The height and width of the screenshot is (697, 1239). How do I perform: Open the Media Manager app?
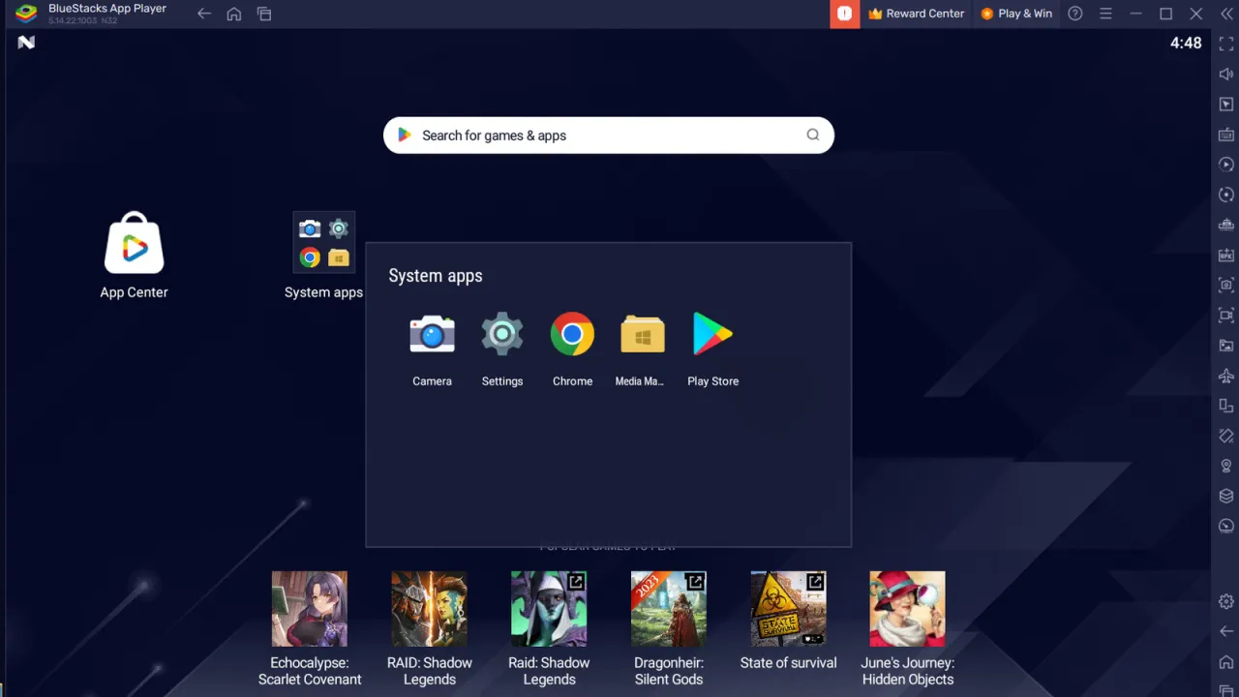pyautogui.click(x=642, y=334)
